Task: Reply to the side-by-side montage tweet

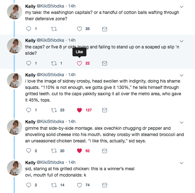Action: pos(28,151)
